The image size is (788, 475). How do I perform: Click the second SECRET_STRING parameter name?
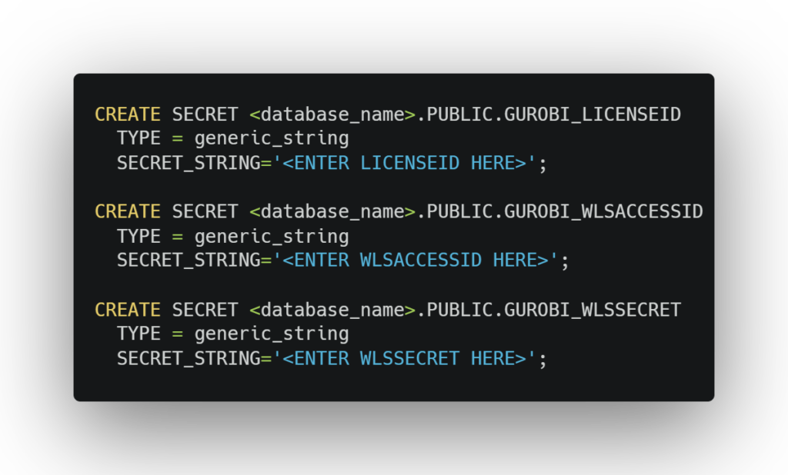tap(189, 260)
